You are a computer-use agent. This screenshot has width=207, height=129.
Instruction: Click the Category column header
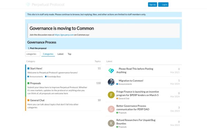pos(31,61)
